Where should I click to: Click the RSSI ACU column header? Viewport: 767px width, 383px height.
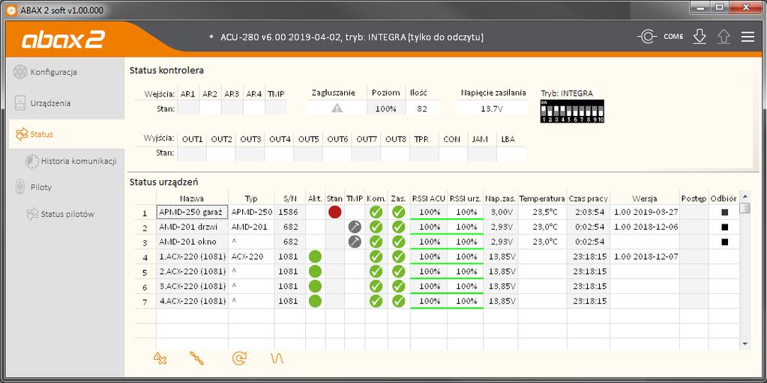click(429, 198)
